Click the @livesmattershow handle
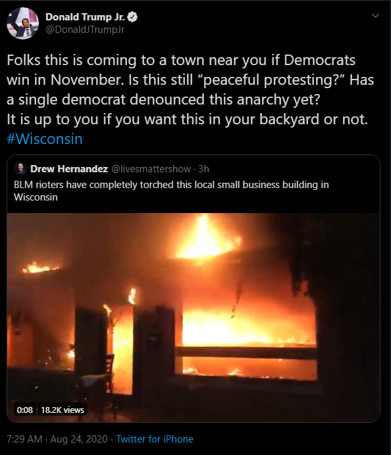 [151, 169]
